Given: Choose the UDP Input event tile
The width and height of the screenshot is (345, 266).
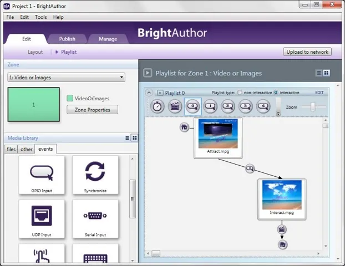Looking at the screenshot, I should click(42, 219).
